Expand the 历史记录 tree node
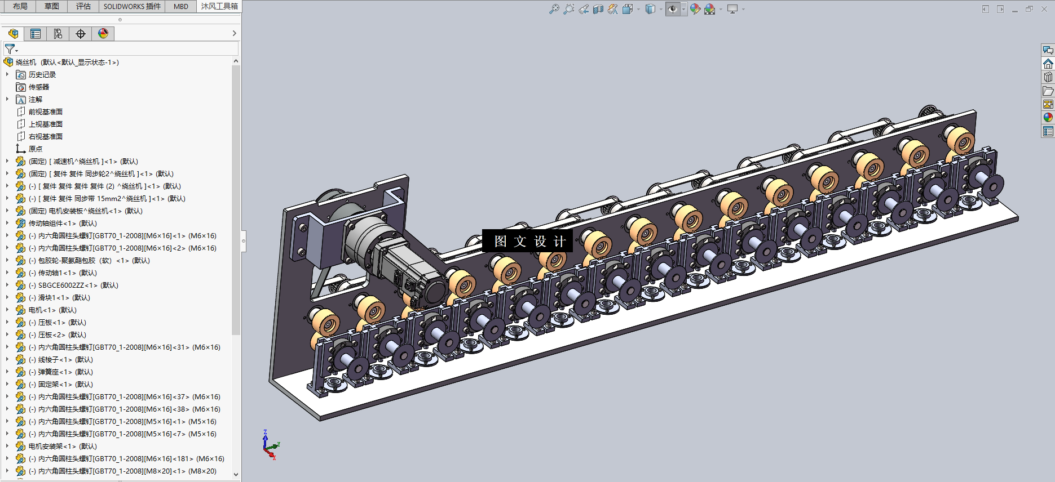This screenshot has width=1055, height=482. [x=7, y=74]
